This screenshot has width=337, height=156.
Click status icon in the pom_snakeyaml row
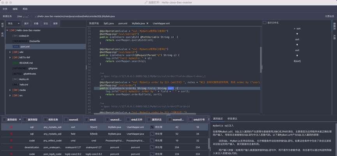coord(152,147)
